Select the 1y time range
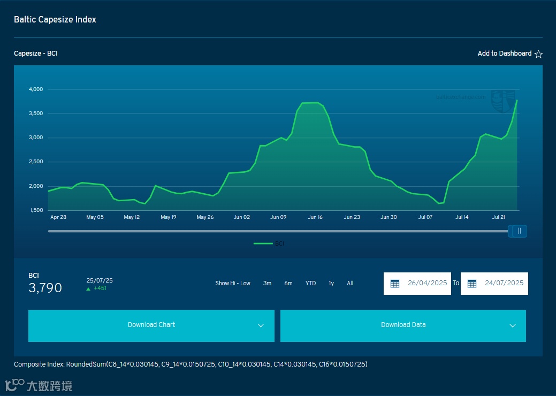 (x=331, y=283)
